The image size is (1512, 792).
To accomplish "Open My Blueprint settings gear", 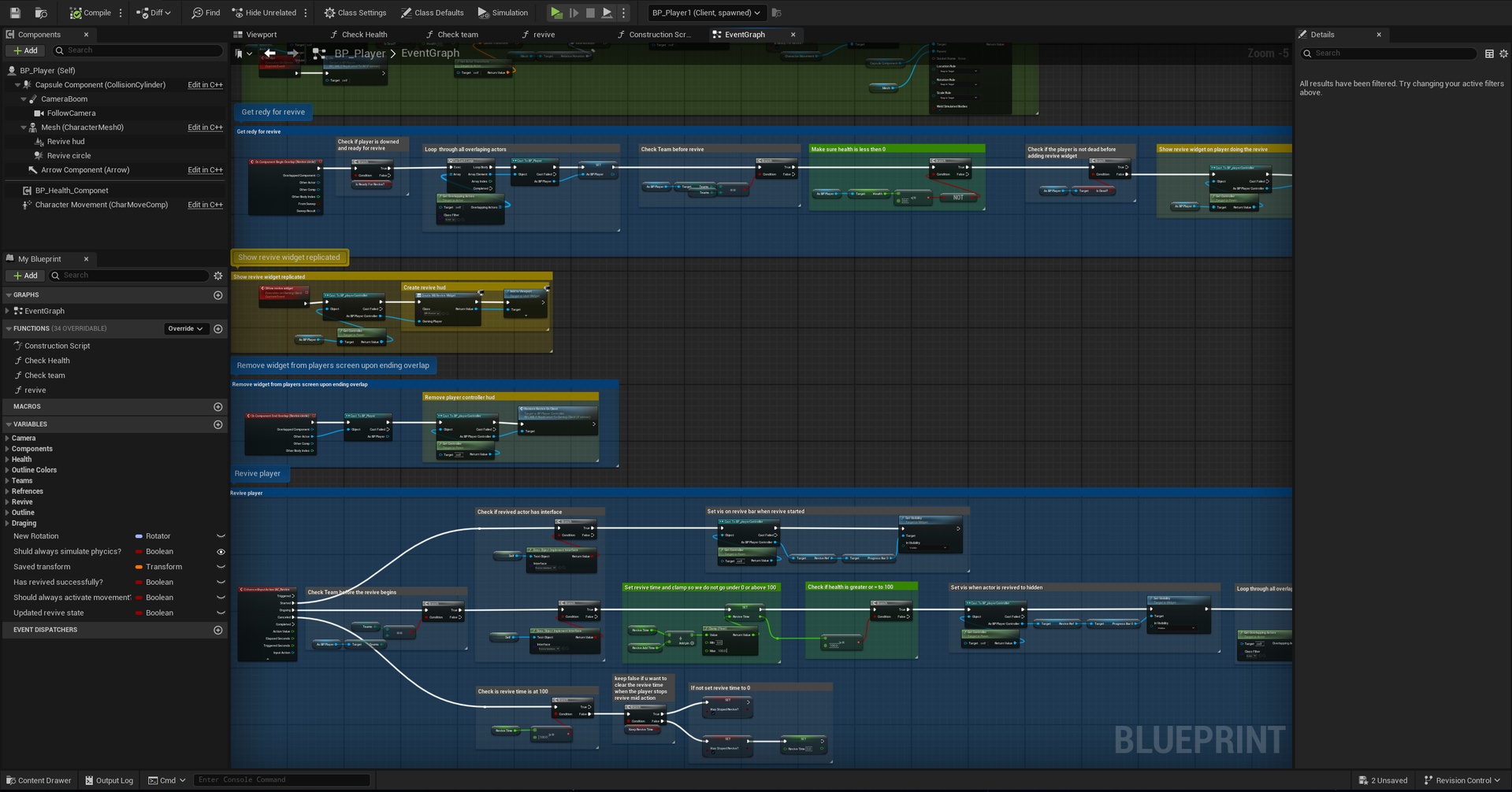I will (218, 276).
